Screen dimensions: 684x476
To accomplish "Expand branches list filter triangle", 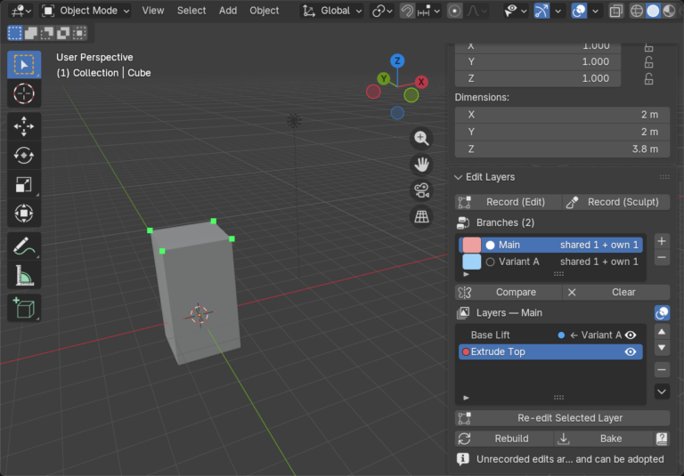I will point(467,274).
